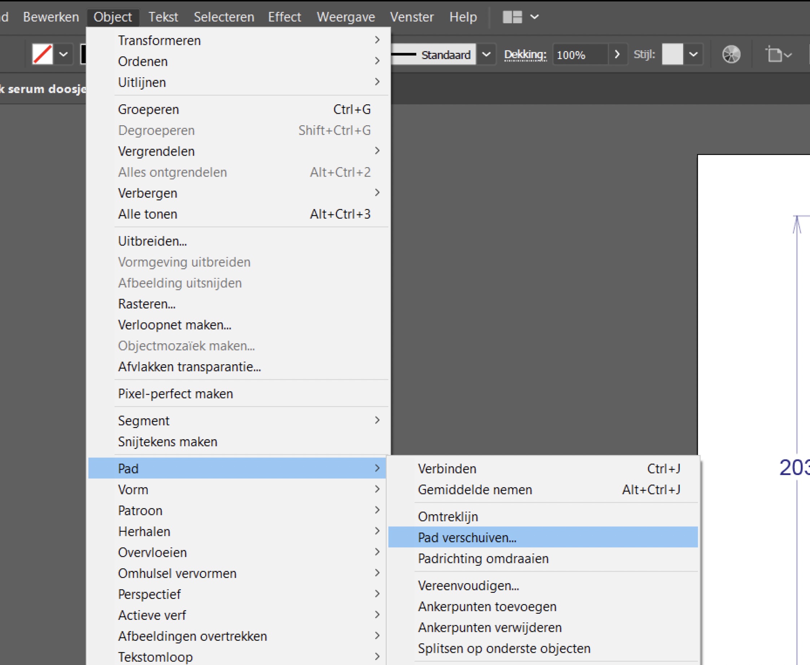The width and height of the screenshot is (810, 665).
Task: Open the fill color dropdown arrow
Action: 64,55
